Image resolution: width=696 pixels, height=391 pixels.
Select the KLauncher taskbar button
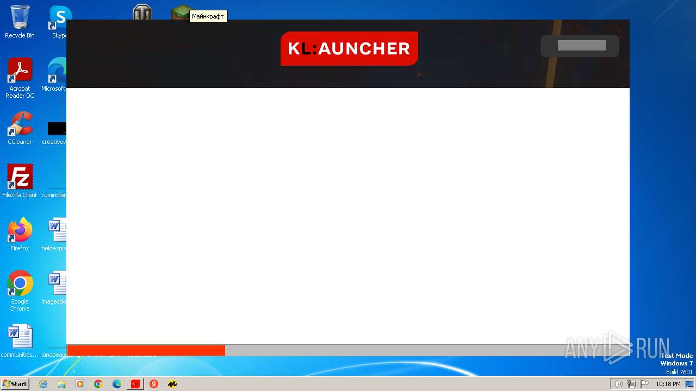pyautogui.click(x=135, y=384)
